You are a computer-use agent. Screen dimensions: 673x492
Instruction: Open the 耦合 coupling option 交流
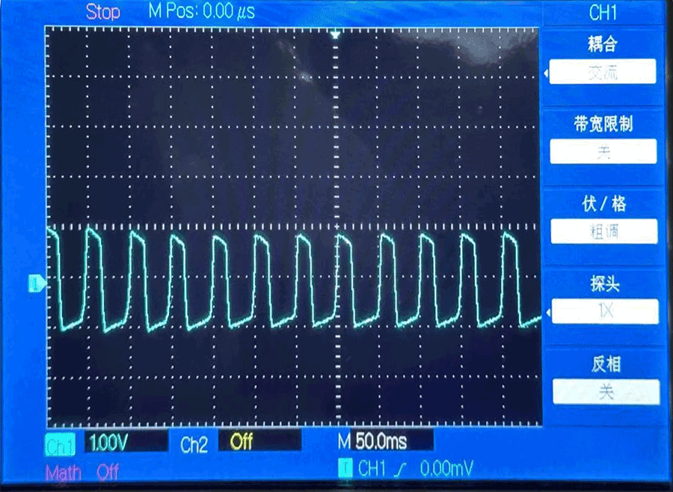pyautogui.click(x=603, y=72)
